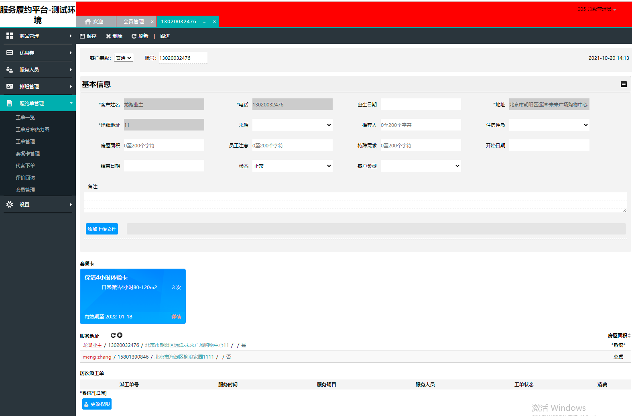Click the 优惠券 card icon in sidebar
632x416 pixels.
click(x=10, y=53)
